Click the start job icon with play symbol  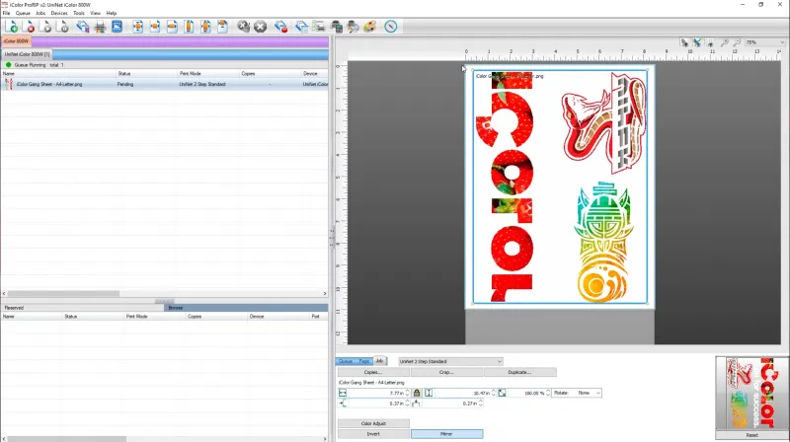point(45,27)
